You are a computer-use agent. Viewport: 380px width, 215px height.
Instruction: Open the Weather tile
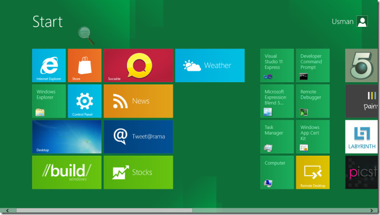click(210, 66)
